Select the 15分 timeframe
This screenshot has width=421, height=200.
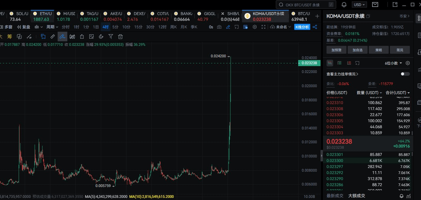[138, 27]
